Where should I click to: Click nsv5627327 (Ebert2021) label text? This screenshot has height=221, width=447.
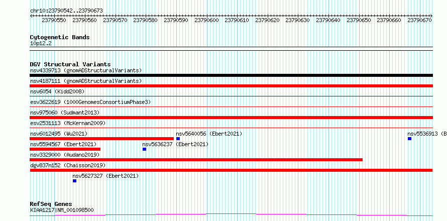point(105,176)
